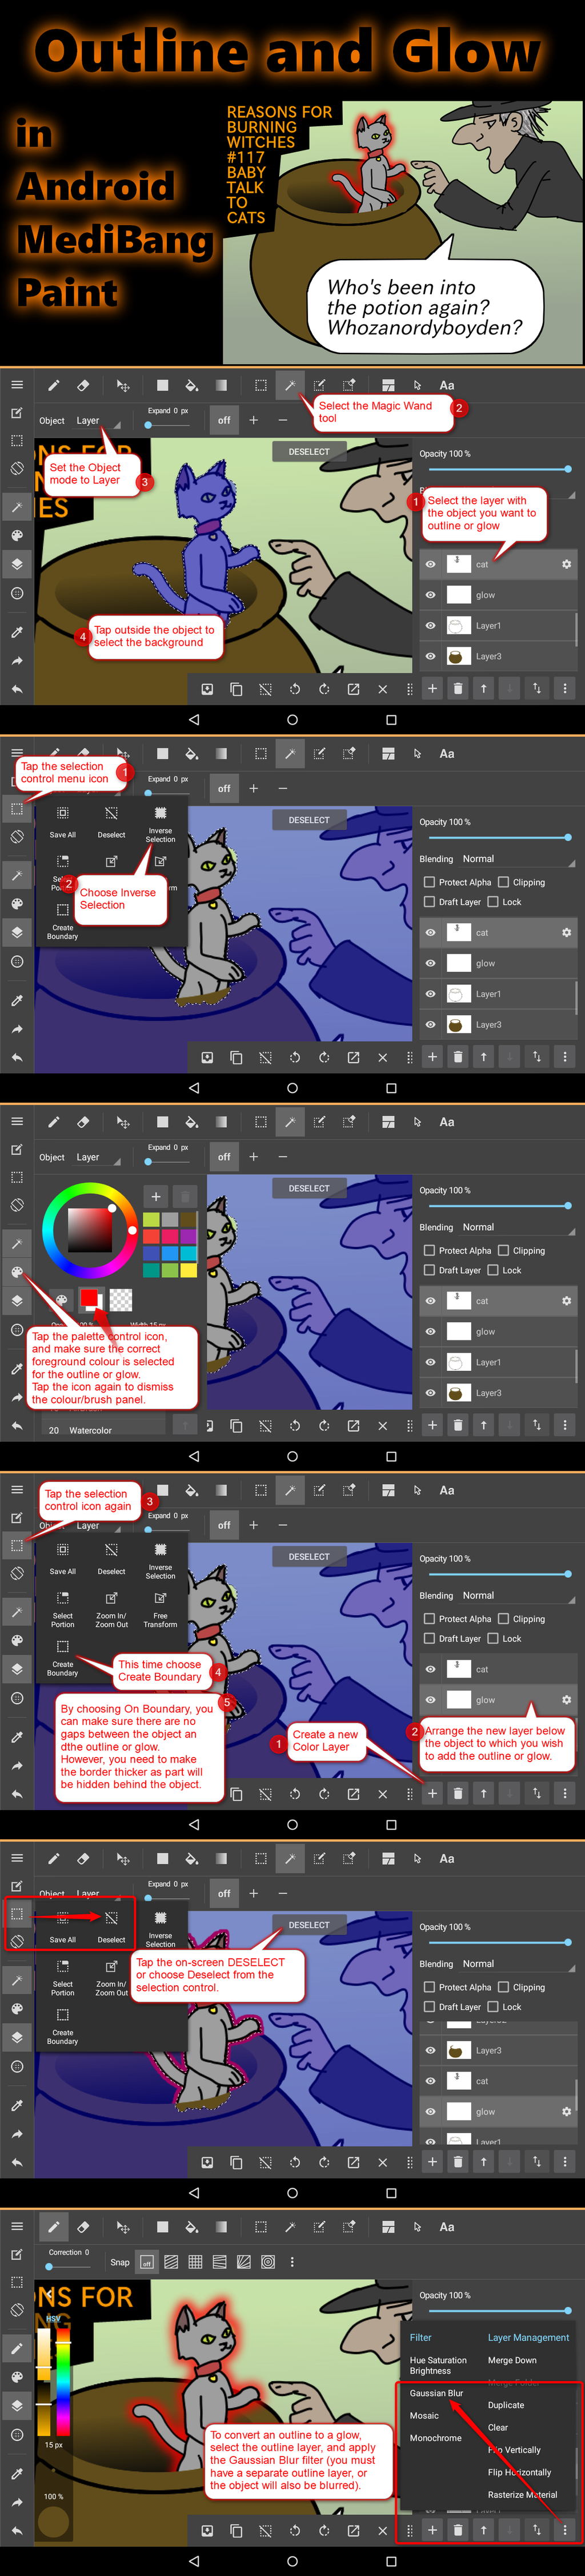Select the red foreground colour under the colour wheel
This screenshot has width=585, height=2576.
pyautogui.click(x=89, y=1298)
